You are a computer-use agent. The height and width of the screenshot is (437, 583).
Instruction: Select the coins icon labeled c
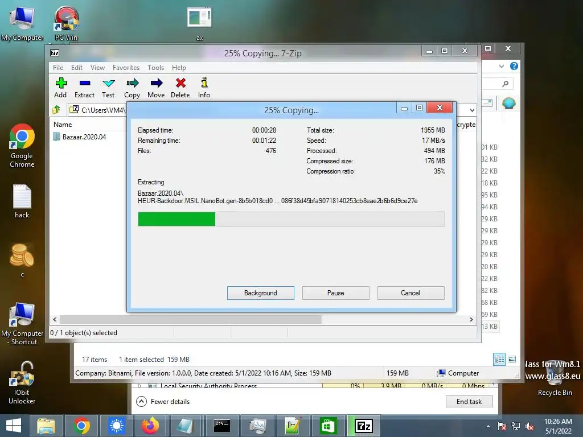(x=22, y=259)
